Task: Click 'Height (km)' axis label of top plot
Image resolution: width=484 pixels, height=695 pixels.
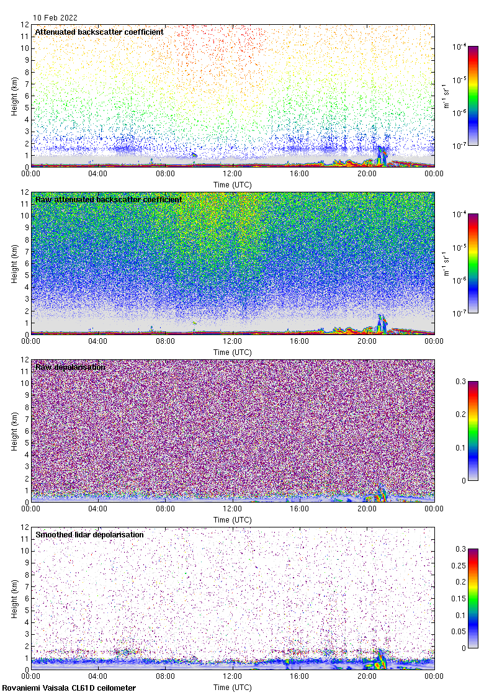Action: 15,96
